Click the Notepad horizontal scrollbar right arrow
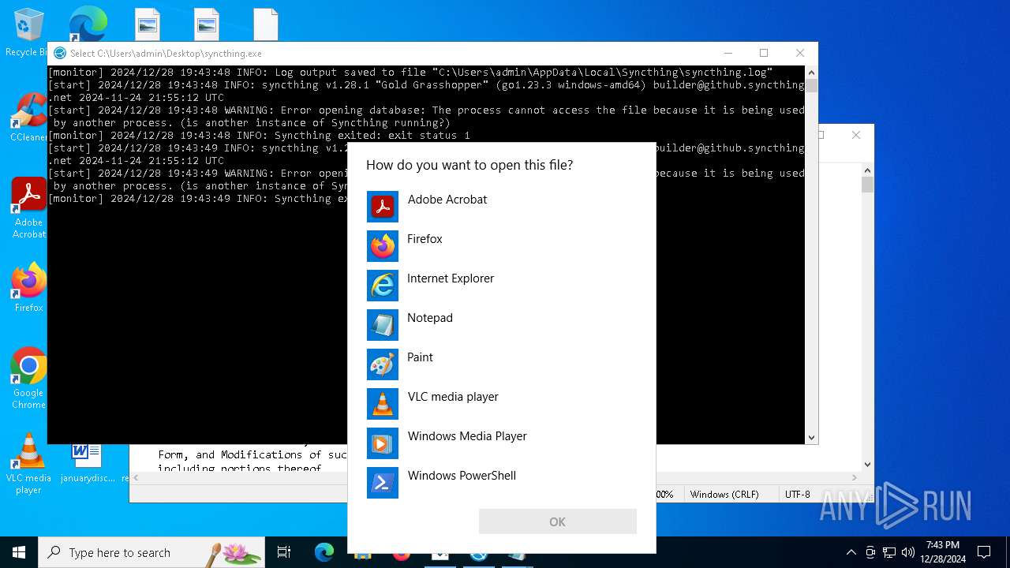Viewport: 1010px width, 568px height. coord(855,477)
